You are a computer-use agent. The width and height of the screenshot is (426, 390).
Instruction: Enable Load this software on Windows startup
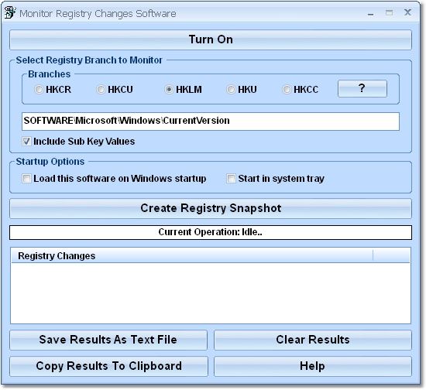click(26, 178)
